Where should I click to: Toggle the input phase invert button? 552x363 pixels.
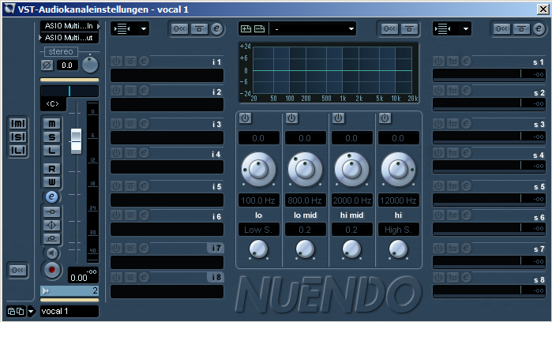[47, 65]
